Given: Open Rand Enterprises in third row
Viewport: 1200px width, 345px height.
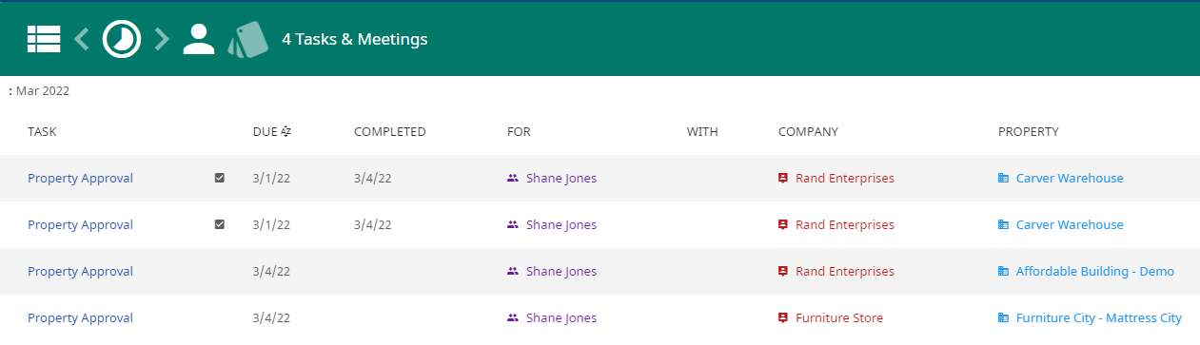Looking at the screenshot, I should 845,272.
